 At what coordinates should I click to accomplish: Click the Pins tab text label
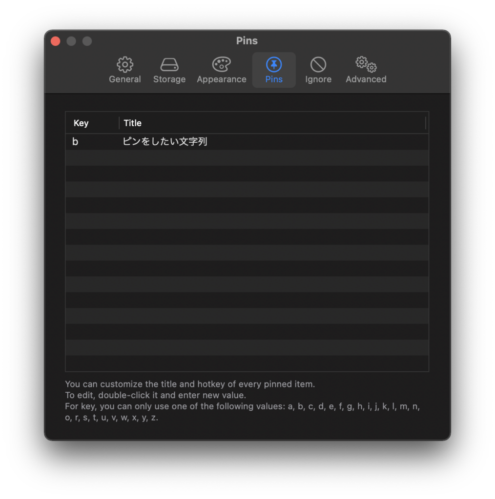pyautogui.click(x=274, y=79)
